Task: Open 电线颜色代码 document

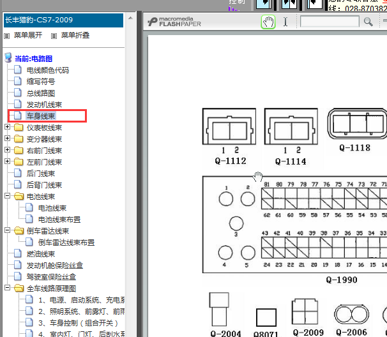Action: (x=48, y=70)
